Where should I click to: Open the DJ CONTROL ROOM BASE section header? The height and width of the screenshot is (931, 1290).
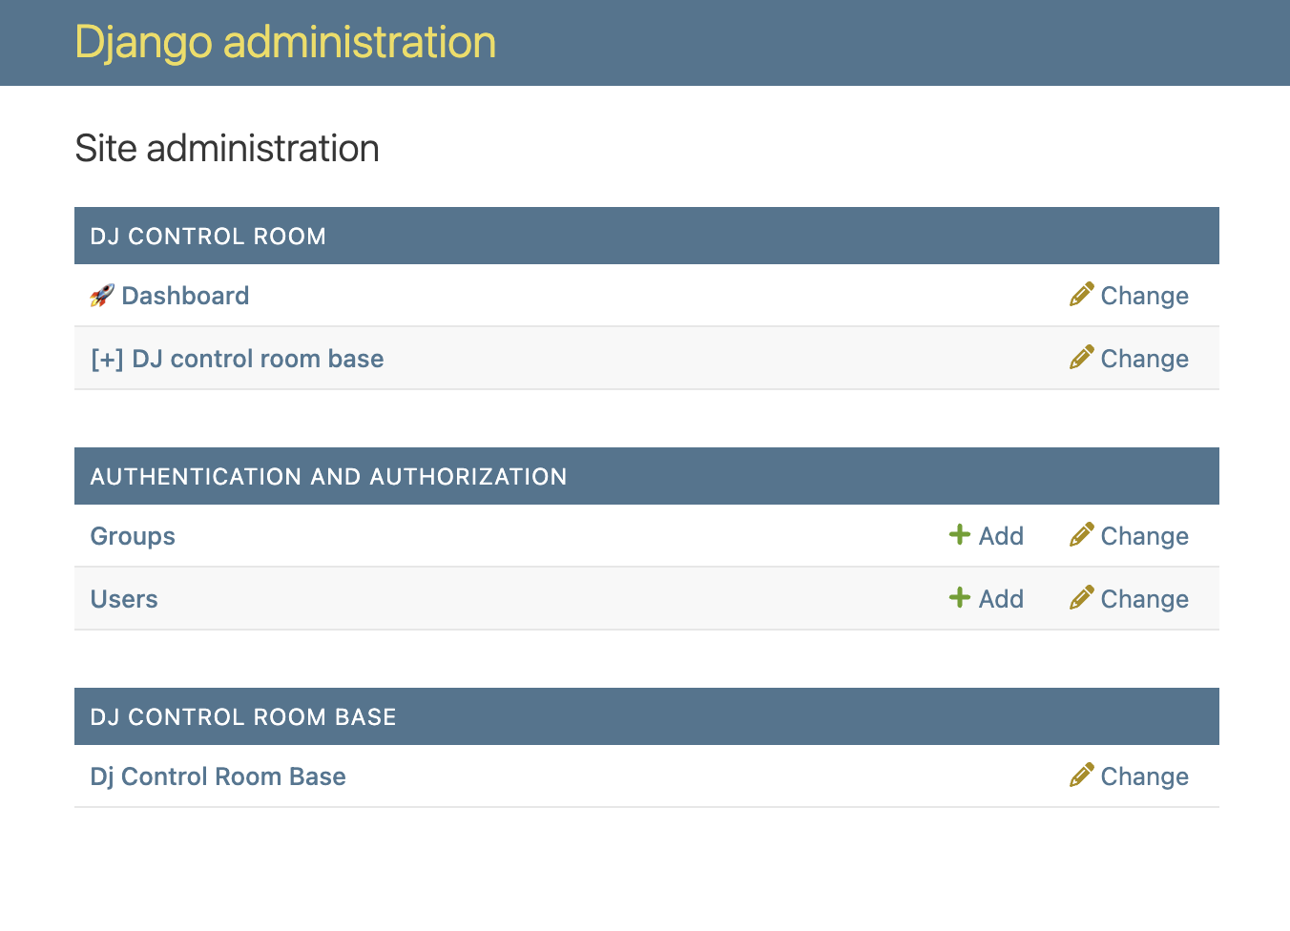click(x=243, y=717)
